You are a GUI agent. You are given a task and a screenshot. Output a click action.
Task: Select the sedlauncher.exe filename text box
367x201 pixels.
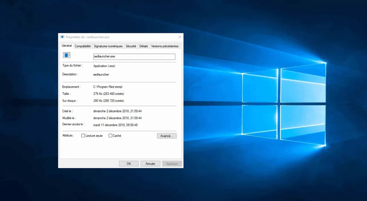point(134,57)
